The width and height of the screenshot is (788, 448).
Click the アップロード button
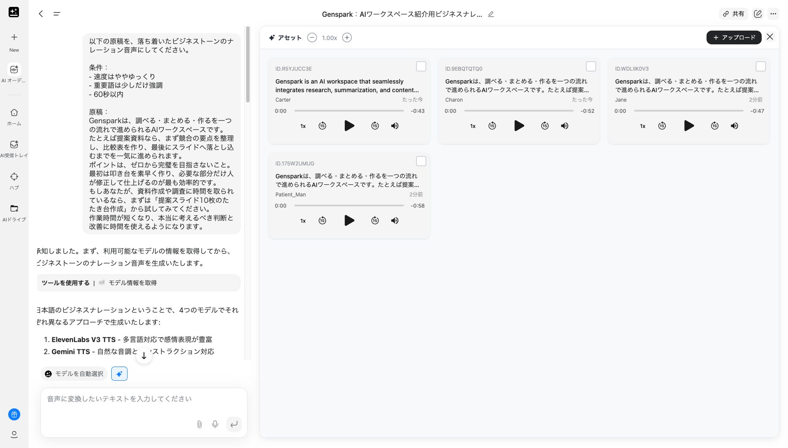coord(734,37)
